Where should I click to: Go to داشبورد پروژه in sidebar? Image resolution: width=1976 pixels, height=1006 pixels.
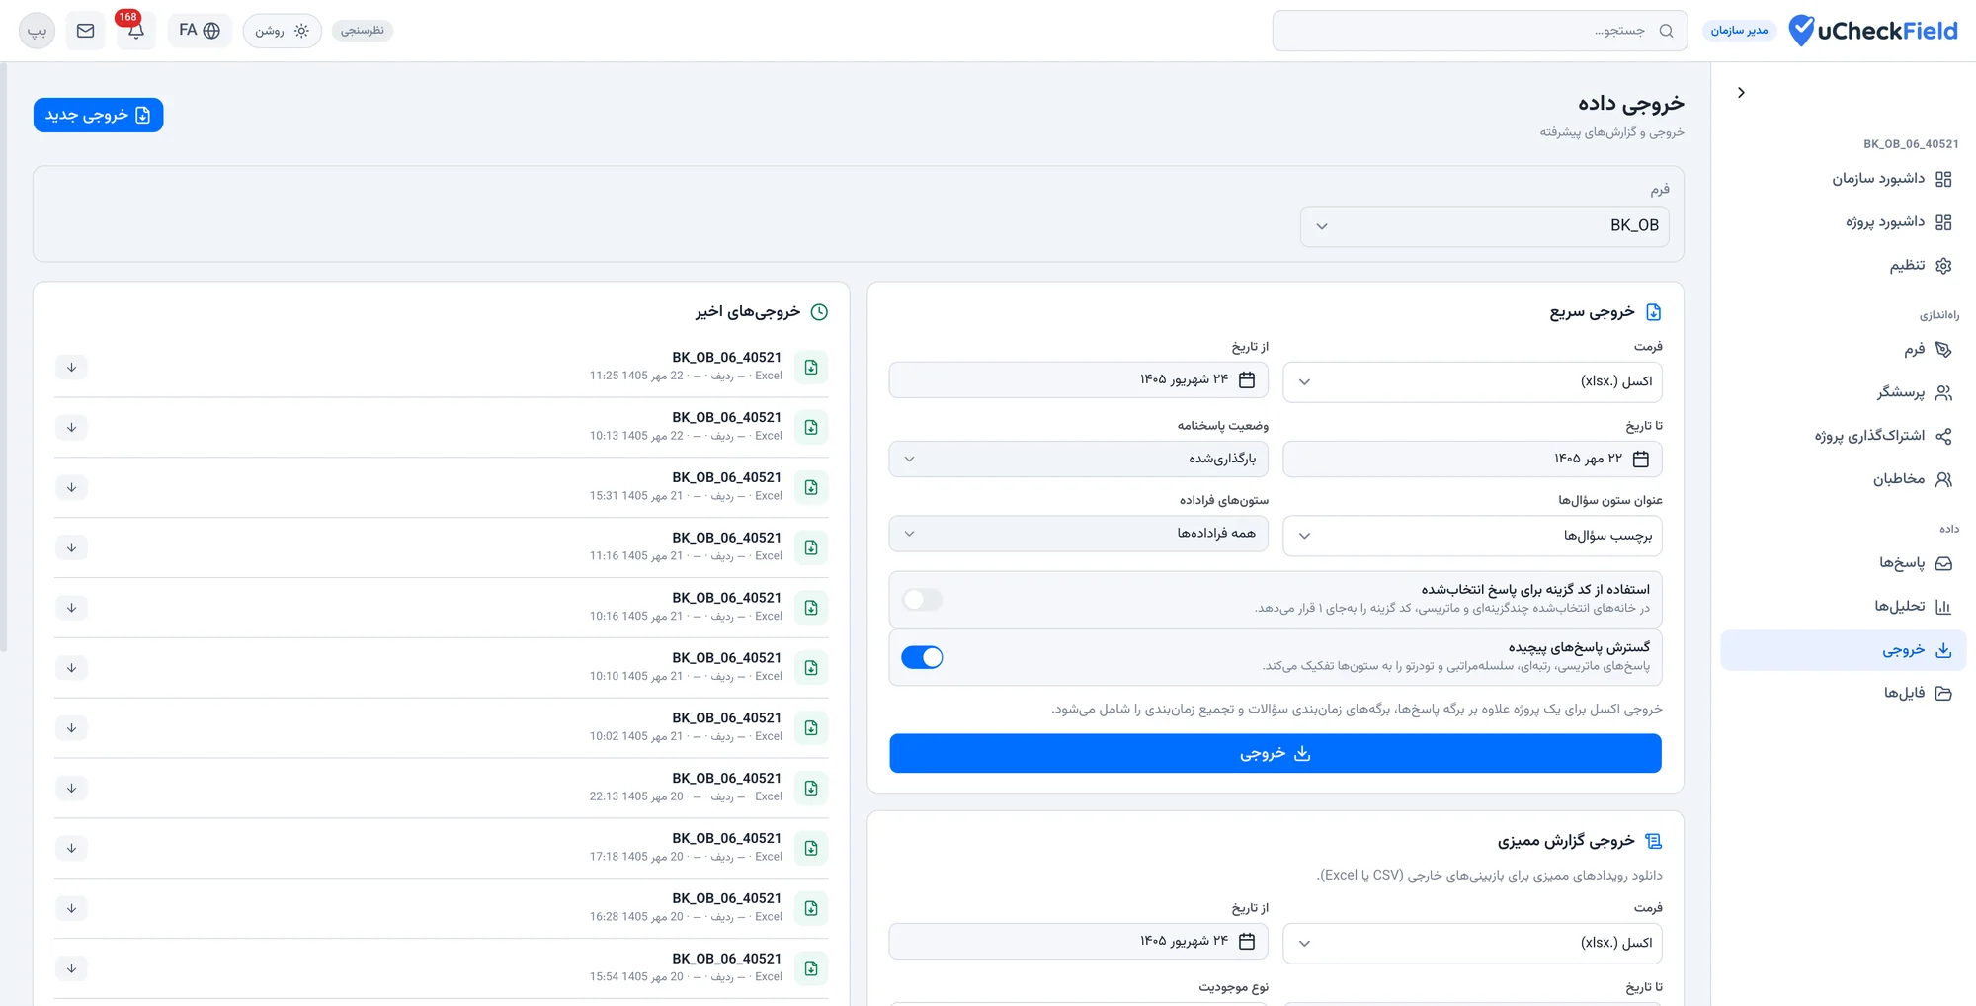point(1844,222)
